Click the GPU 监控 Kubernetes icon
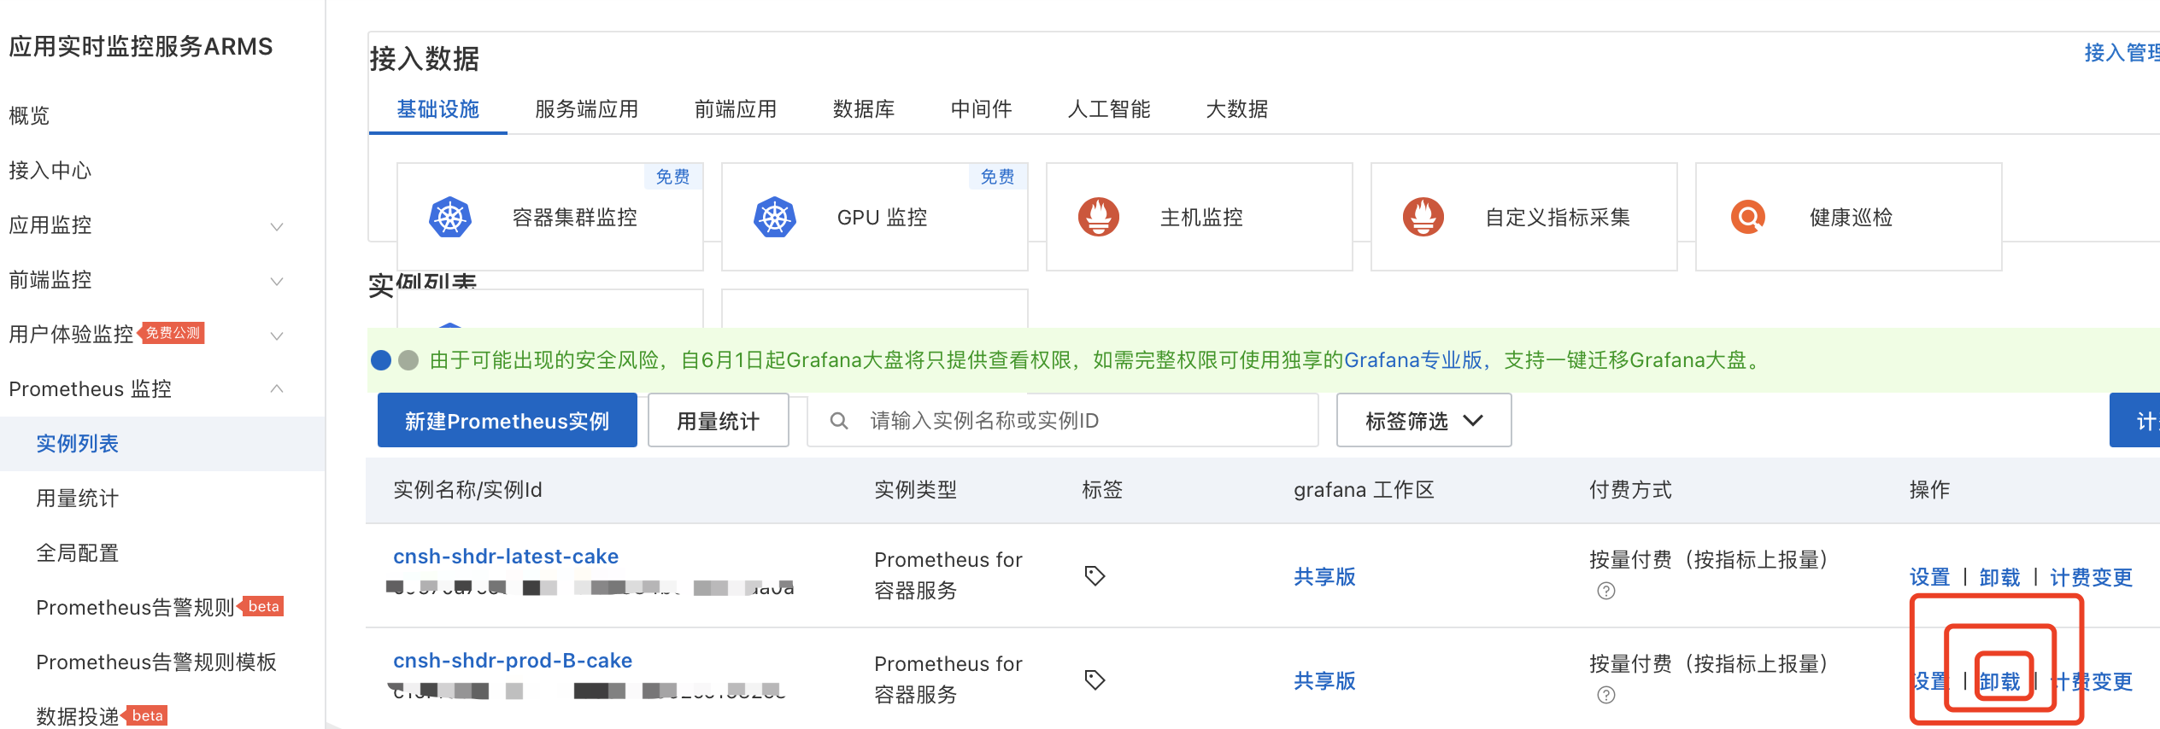2160x729 pixels. pos(775,218)
